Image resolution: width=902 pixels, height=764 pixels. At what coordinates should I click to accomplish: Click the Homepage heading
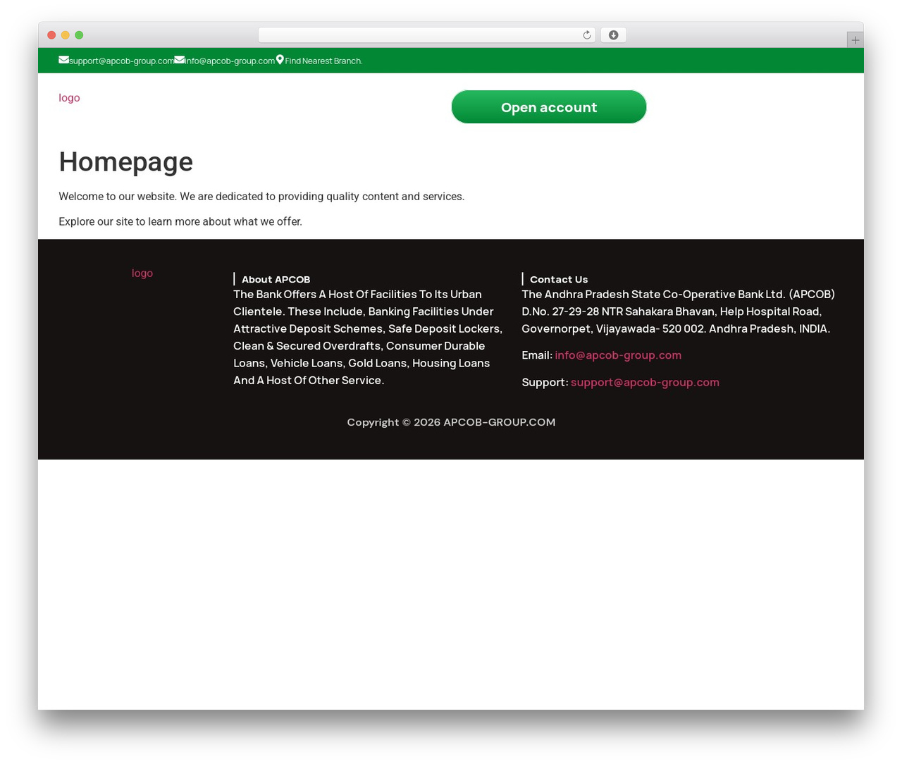point(126,162)
